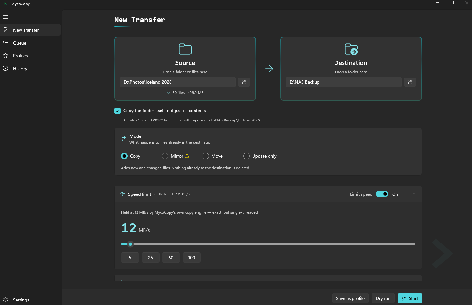Select the Mirror mode radio button
This screenshot has width=472, height=305.
tap(165, 156)
